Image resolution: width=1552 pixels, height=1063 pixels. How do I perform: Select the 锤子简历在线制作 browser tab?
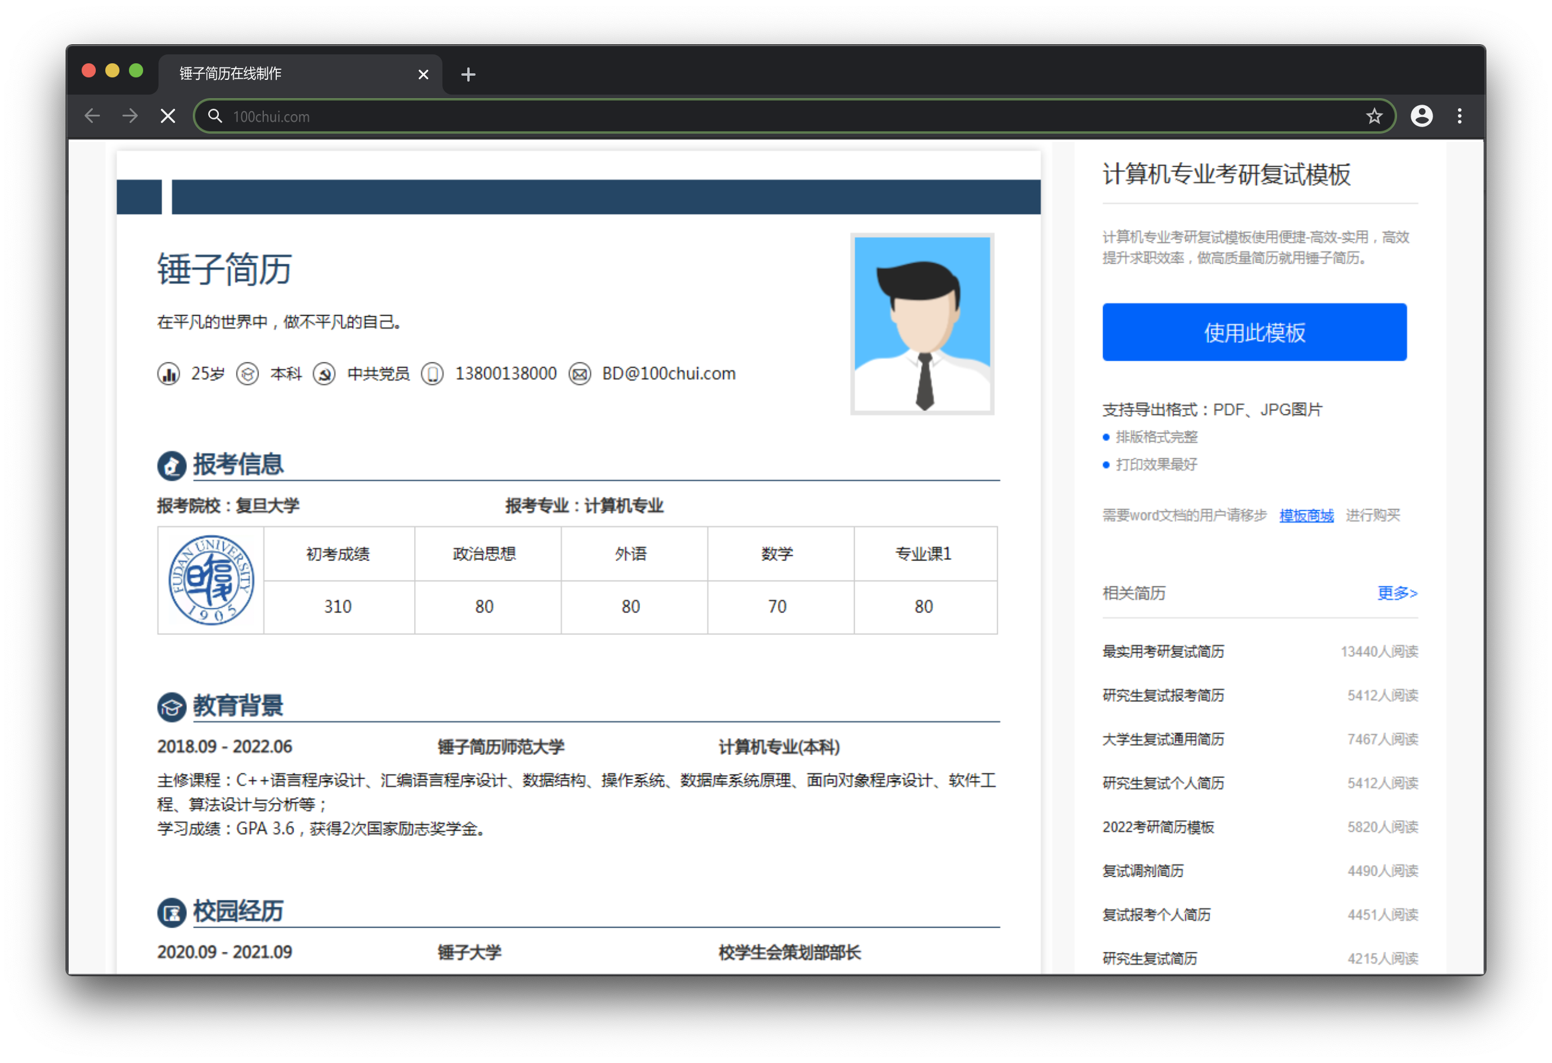tap(300, 73)
